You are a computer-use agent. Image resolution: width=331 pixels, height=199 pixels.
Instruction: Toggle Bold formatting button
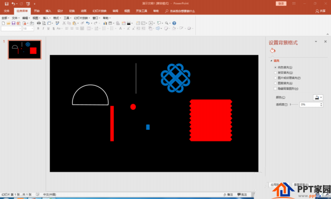click(38, 28)
